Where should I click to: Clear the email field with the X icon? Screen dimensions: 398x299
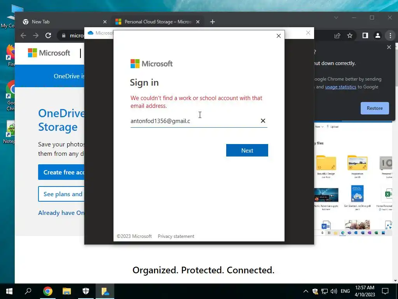click(263, 121)
